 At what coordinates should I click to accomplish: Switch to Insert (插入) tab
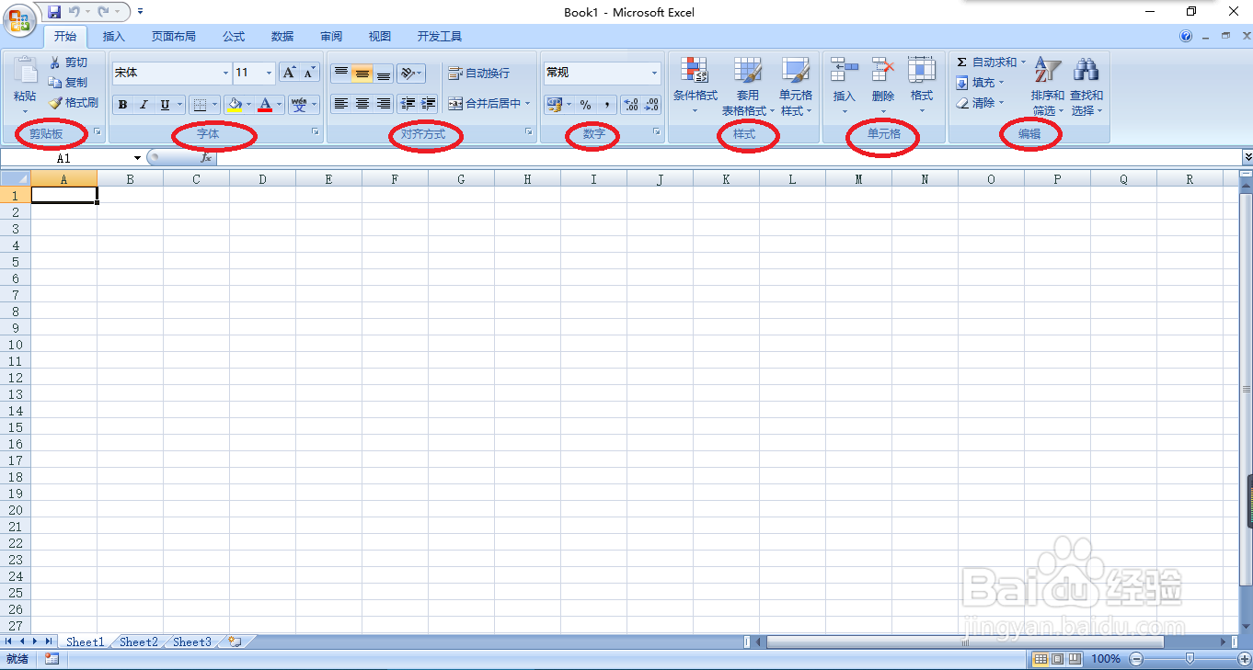point(114,37)
